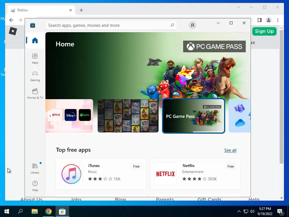
Task: Switch to Chrome from the taskbar
Action: tap(49, 211)
